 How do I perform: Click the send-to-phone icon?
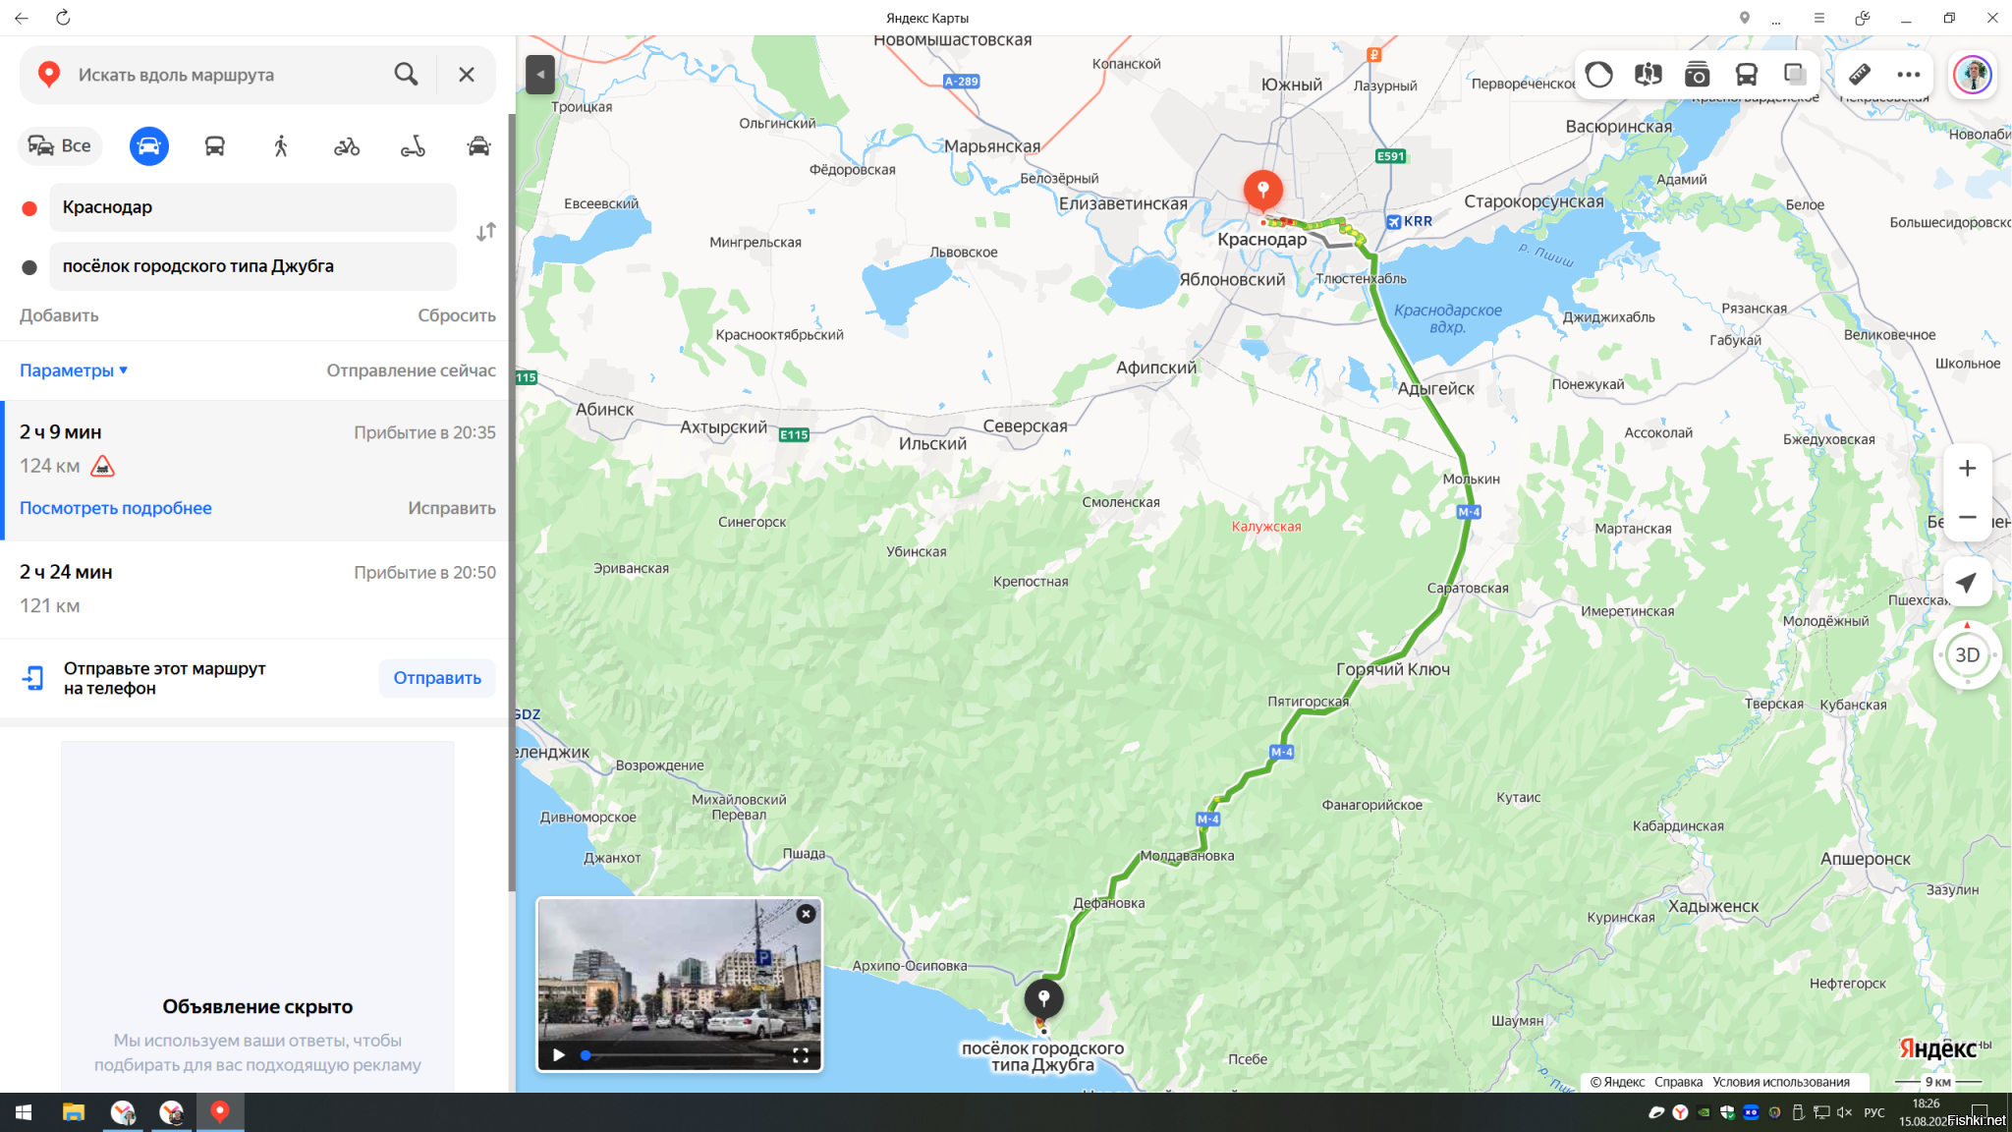32,678
